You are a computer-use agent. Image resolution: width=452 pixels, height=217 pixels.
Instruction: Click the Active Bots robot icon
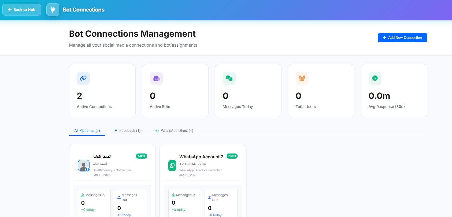156,78
